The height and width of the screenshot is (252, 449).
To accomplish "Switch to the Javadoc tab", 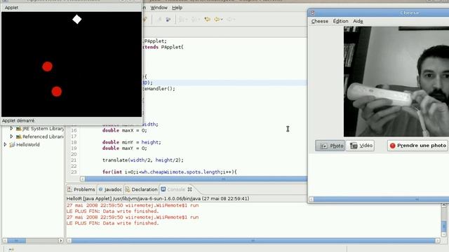I will [110, 190].
